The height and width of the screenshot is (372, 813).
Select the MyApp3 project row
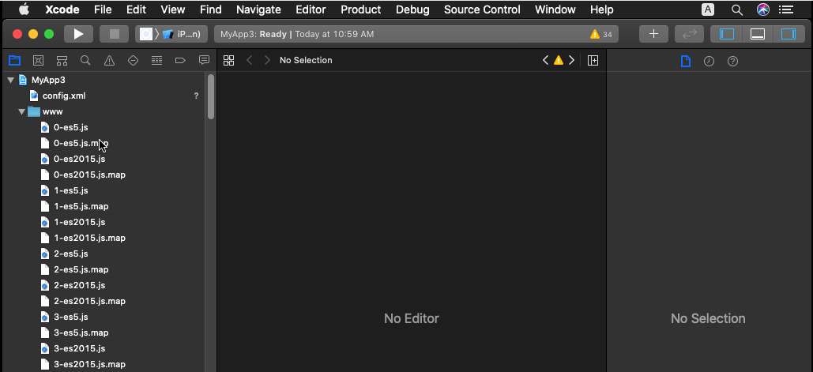coord(103,81)
